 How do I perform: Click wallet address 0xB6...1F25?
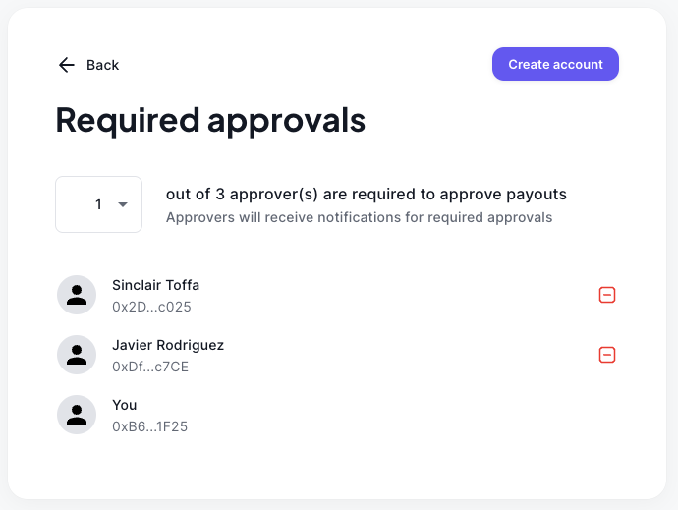[149, 426]
